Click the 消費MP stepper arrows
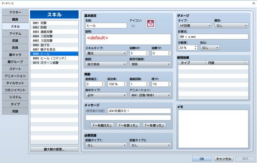This screenshot has width=257, height=163. pyautogui.click(x=147, y=53)
